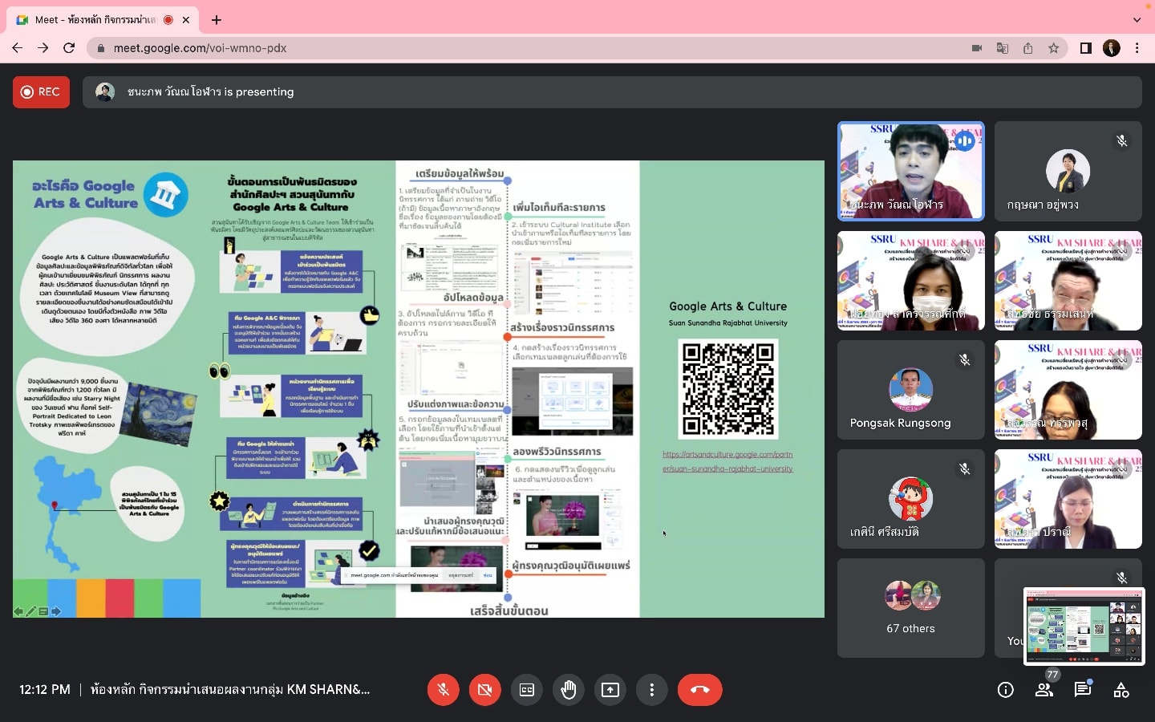Screen dimensions: 1155x722
Task: Click the 67 others participants tile
Action: (x=910, y=608)
